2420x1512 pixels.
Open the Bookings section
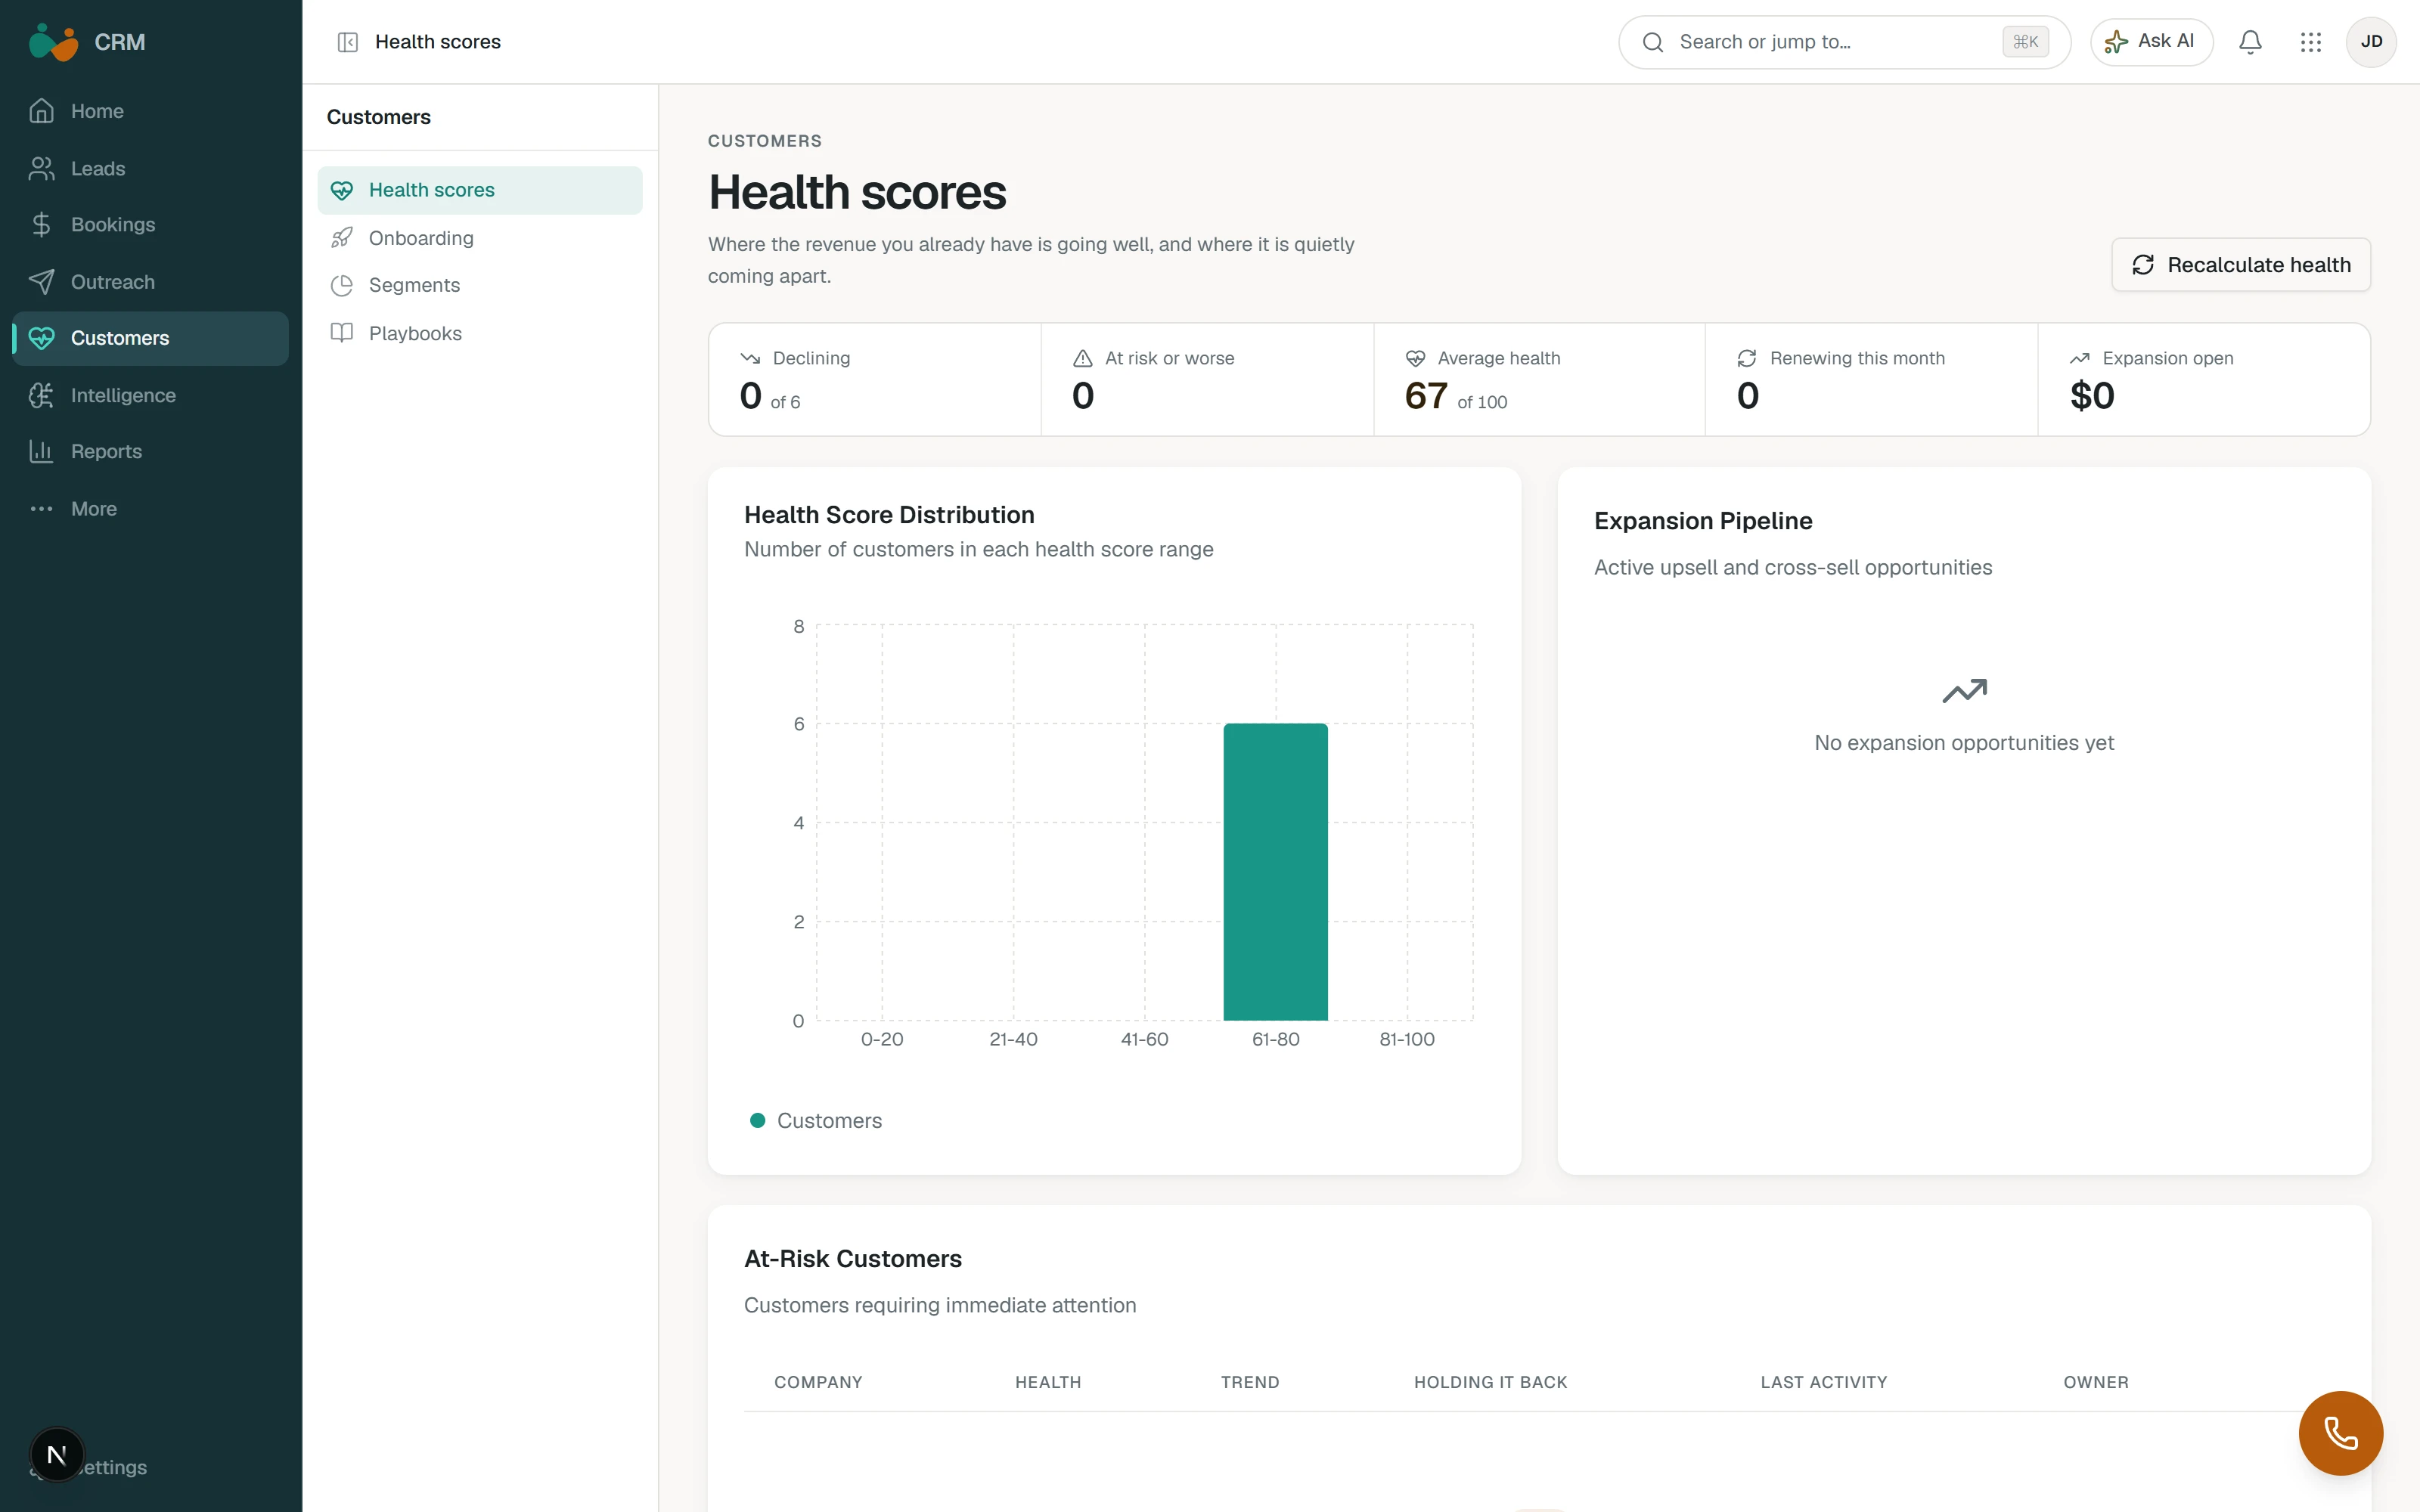point(150,225)
